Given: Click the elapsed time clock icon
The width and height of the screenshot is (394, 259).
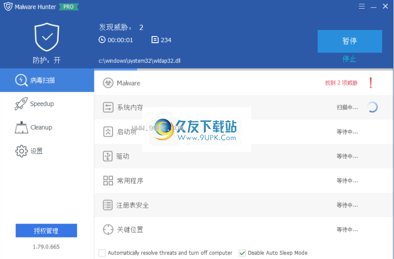Looking at the screenshot, I should pos(102,40).
